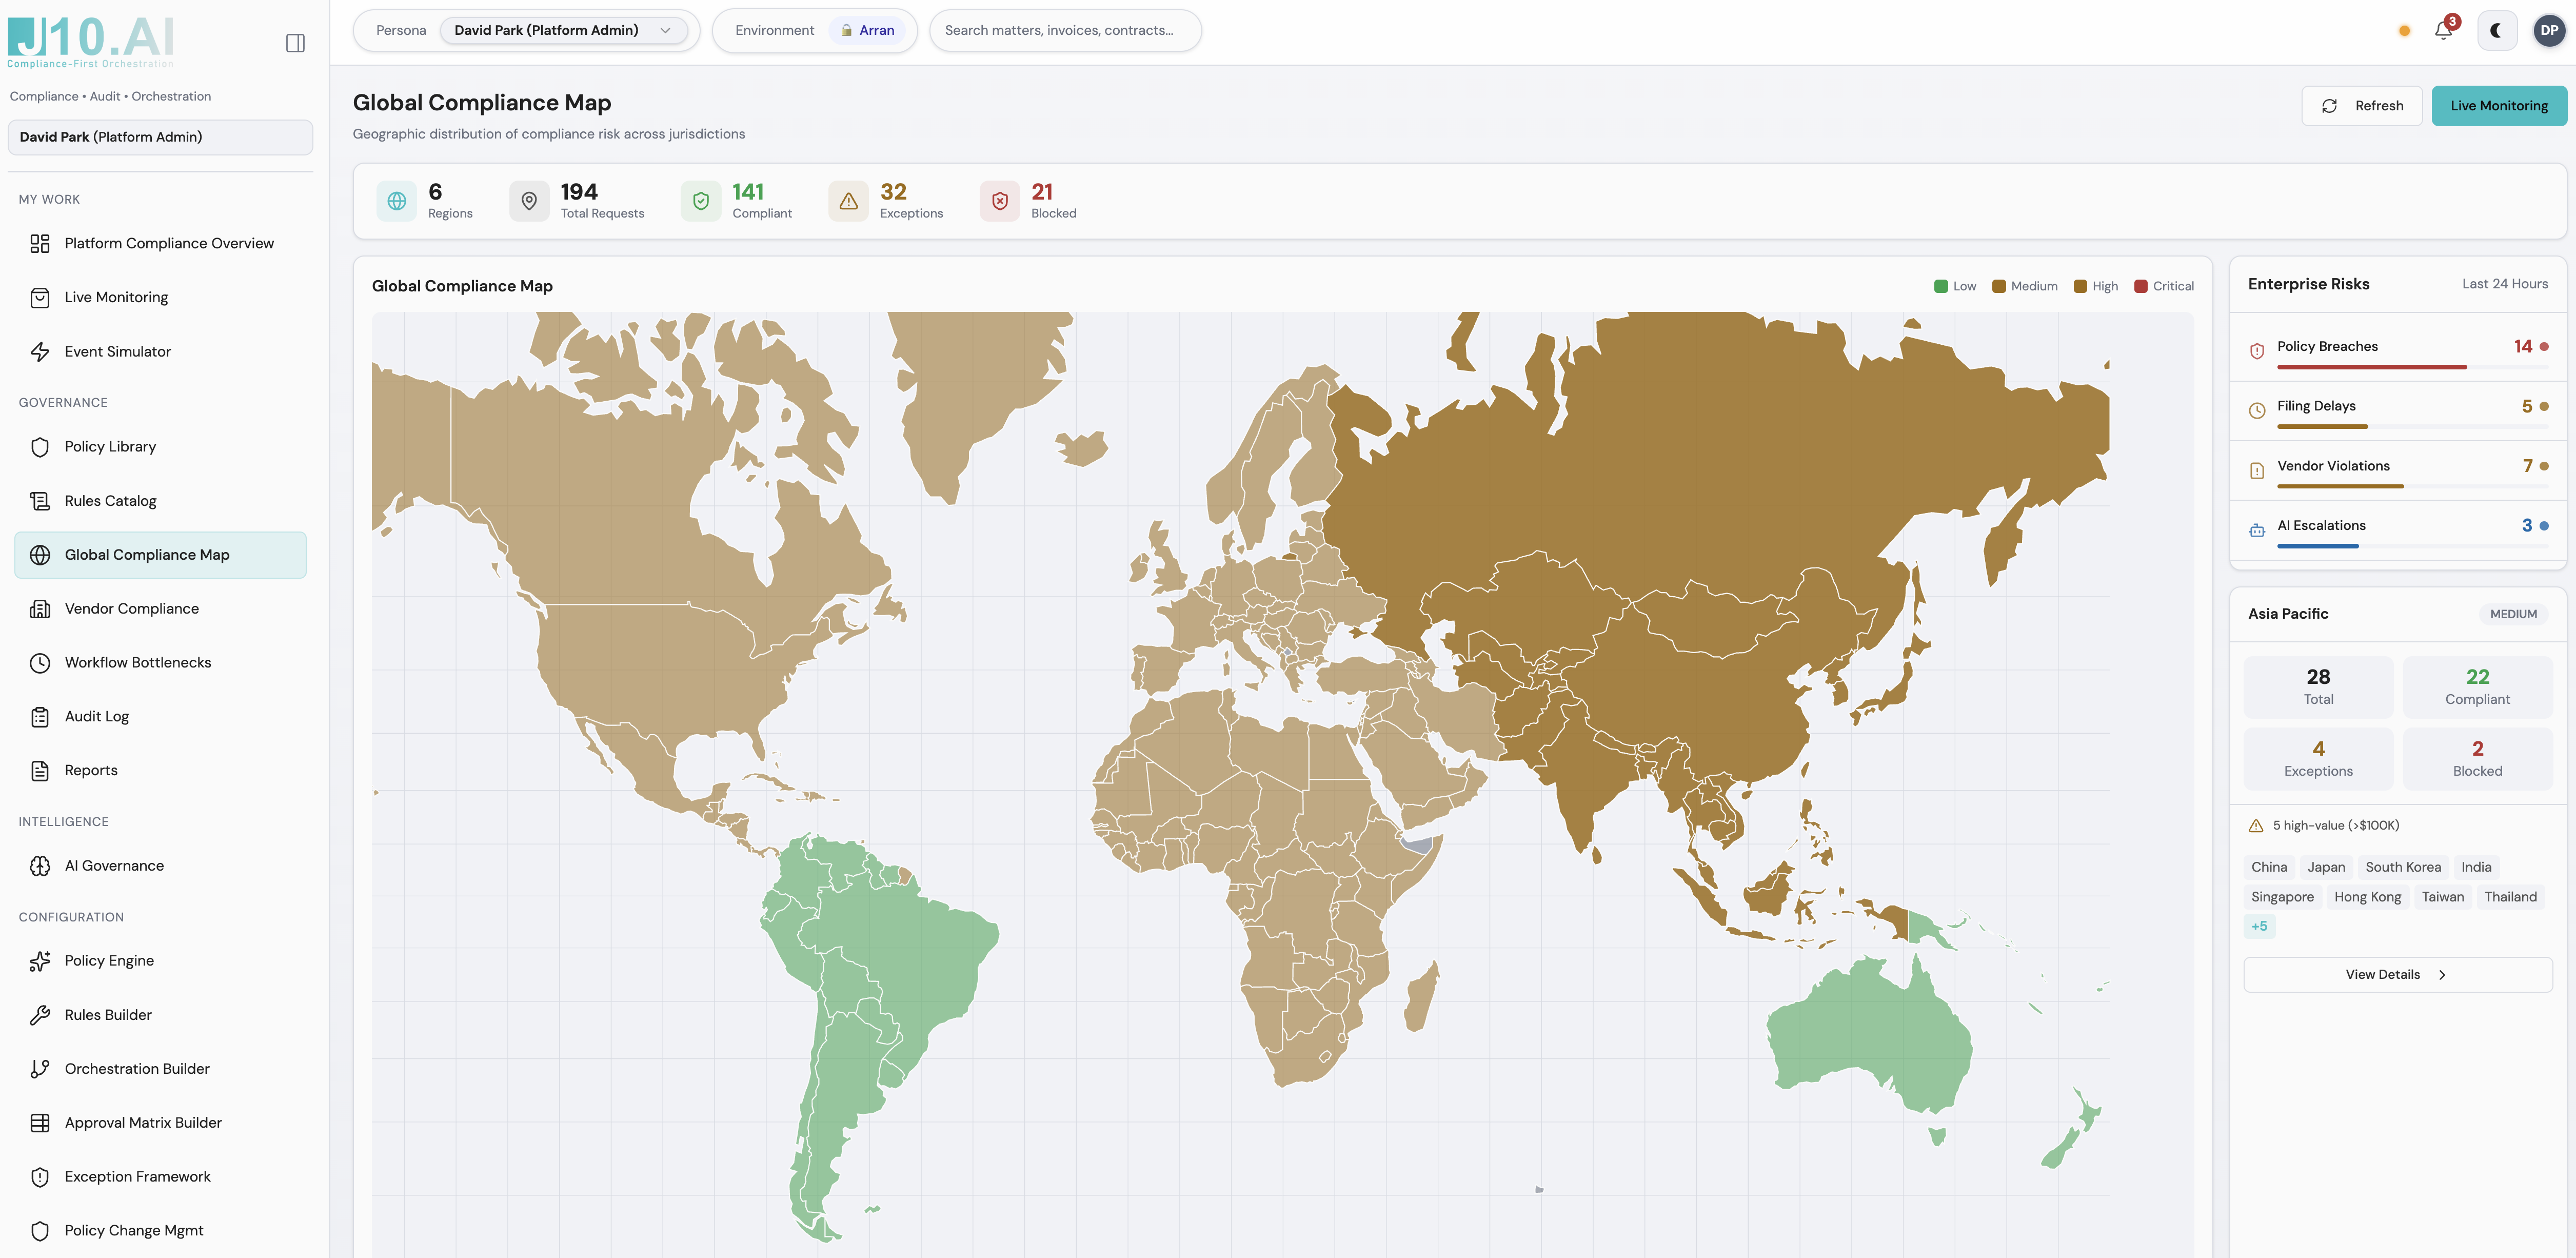The height and width of the screenshot is (1258, 2576).
Task: Click the Regions globe stat icon
Action: click(x=397, y=201)
